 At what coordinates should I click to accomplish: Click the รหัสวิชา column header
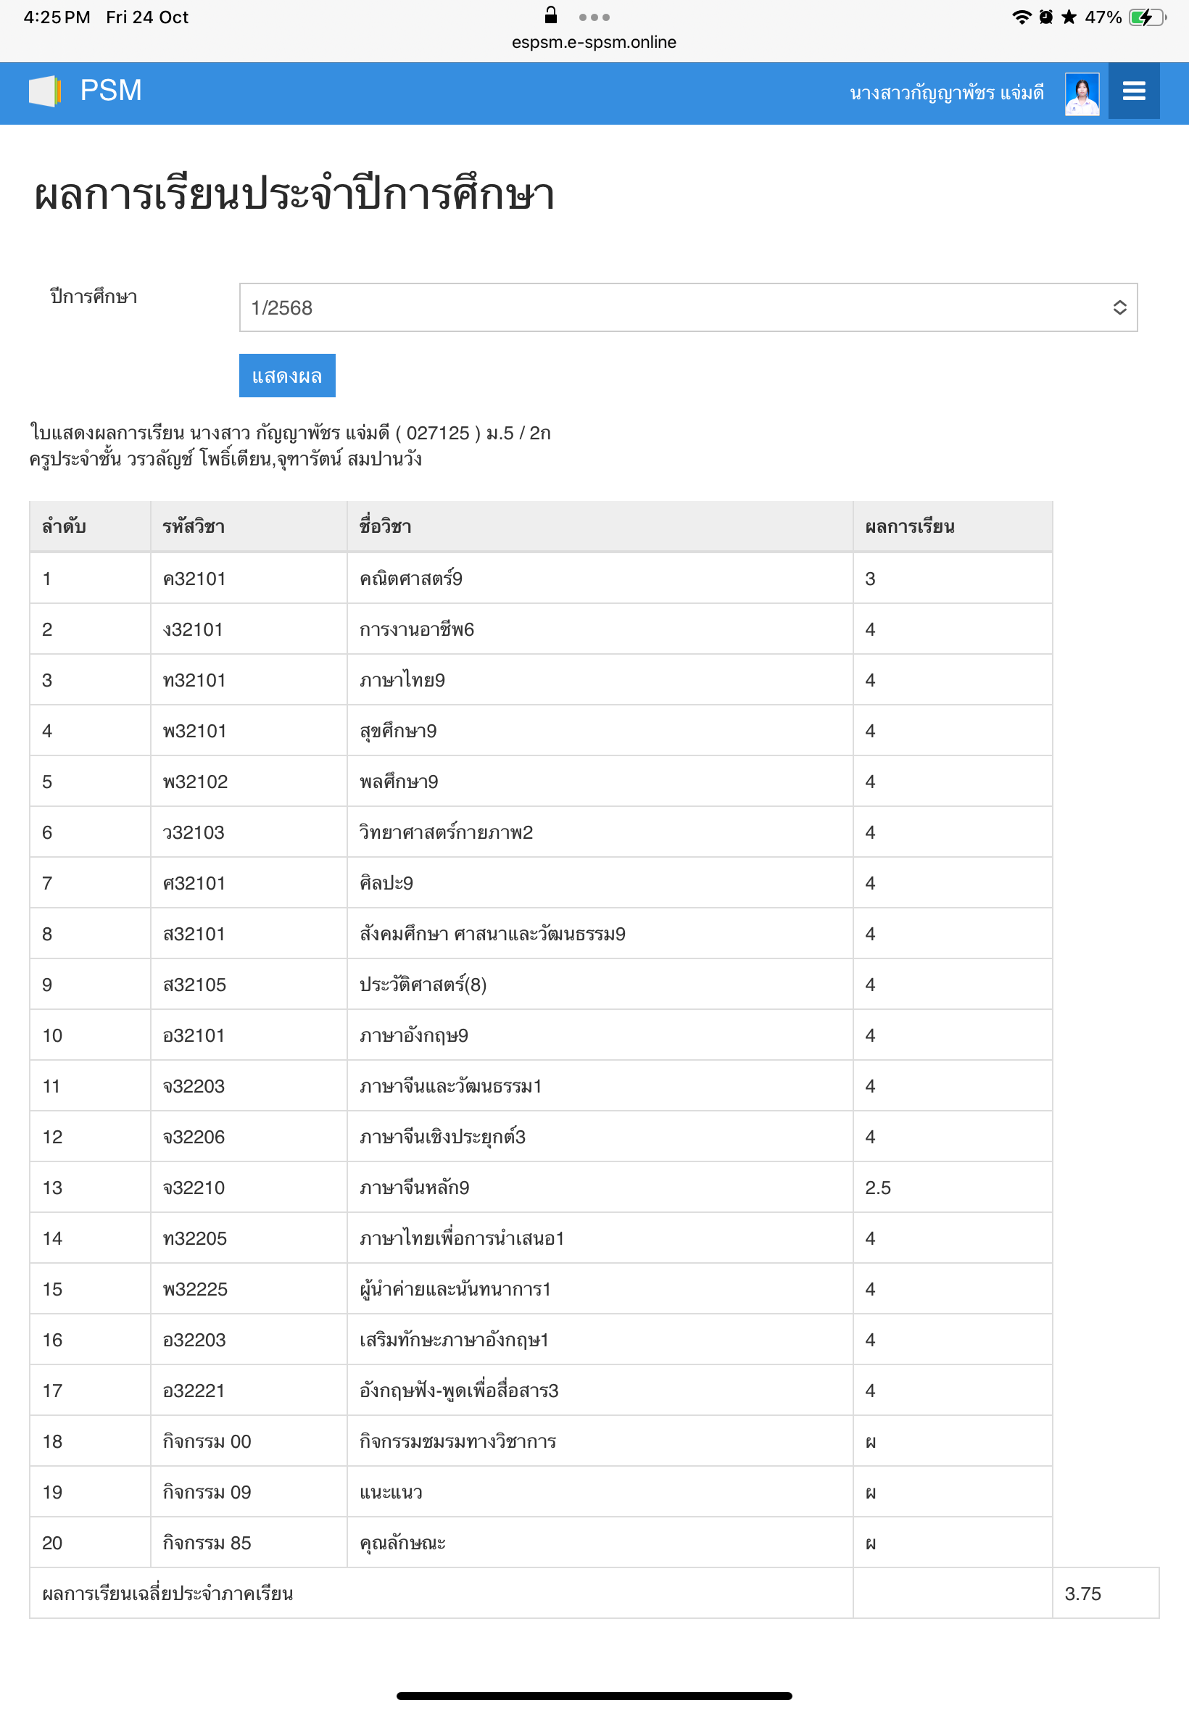click(x=194, y=526)
